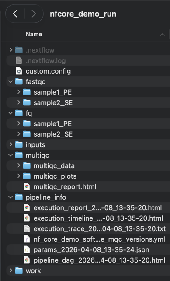Image resolution: width=170 pixels, height=281 pixels.
Task: Click the inputs folder icon
Action: (19, 144)
